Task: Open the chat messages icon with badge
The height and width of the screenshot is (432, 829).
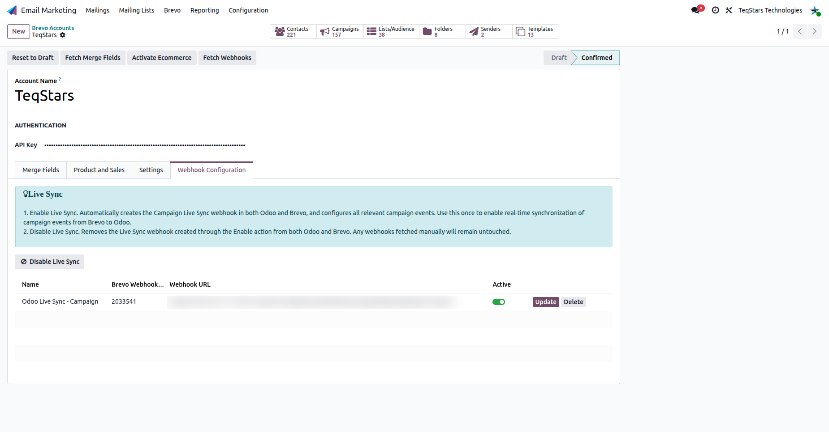Action: (x=697, y=10)
